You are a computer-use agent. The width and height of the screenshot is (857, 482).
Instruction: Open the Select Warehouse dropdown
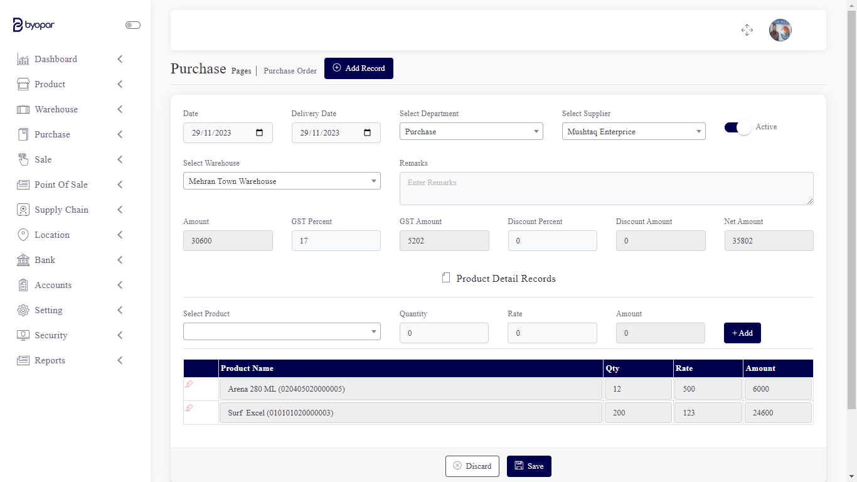(282, 181)
